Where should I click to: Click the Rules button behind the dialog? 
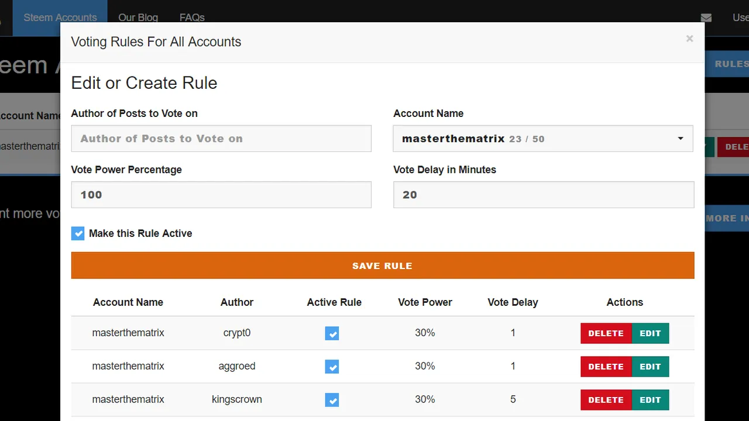(727, 64)
